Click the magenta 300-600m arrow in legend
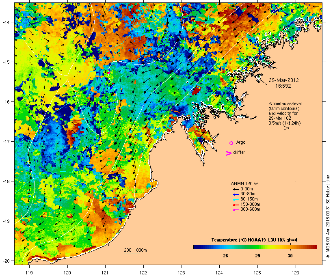Screen dimensions: 333x276 tap(236, 210)
